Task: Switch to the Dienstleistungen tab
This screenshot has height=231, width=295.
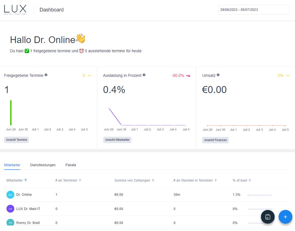Action: (x=43, y=165)
